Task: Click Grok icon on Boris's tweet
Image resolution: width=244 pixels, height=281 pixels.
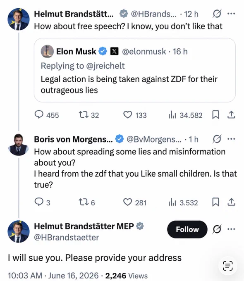Action: pyautogui.click(x=217, y=139)
